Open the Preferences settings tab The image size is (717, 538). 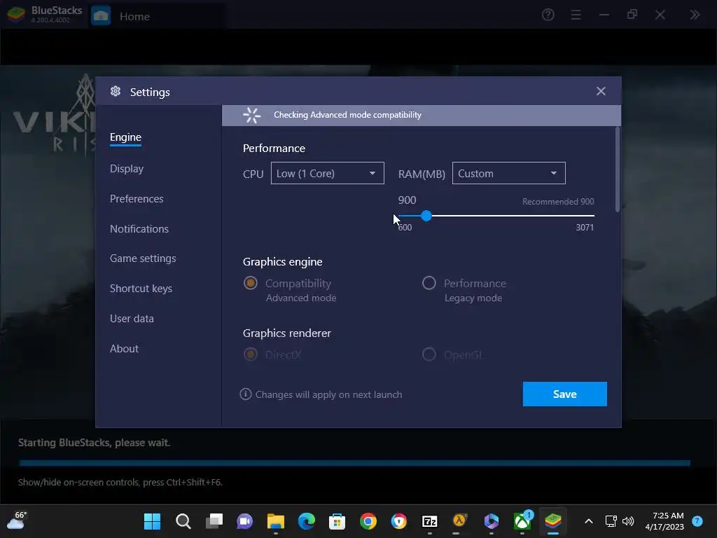coord(137,198)
